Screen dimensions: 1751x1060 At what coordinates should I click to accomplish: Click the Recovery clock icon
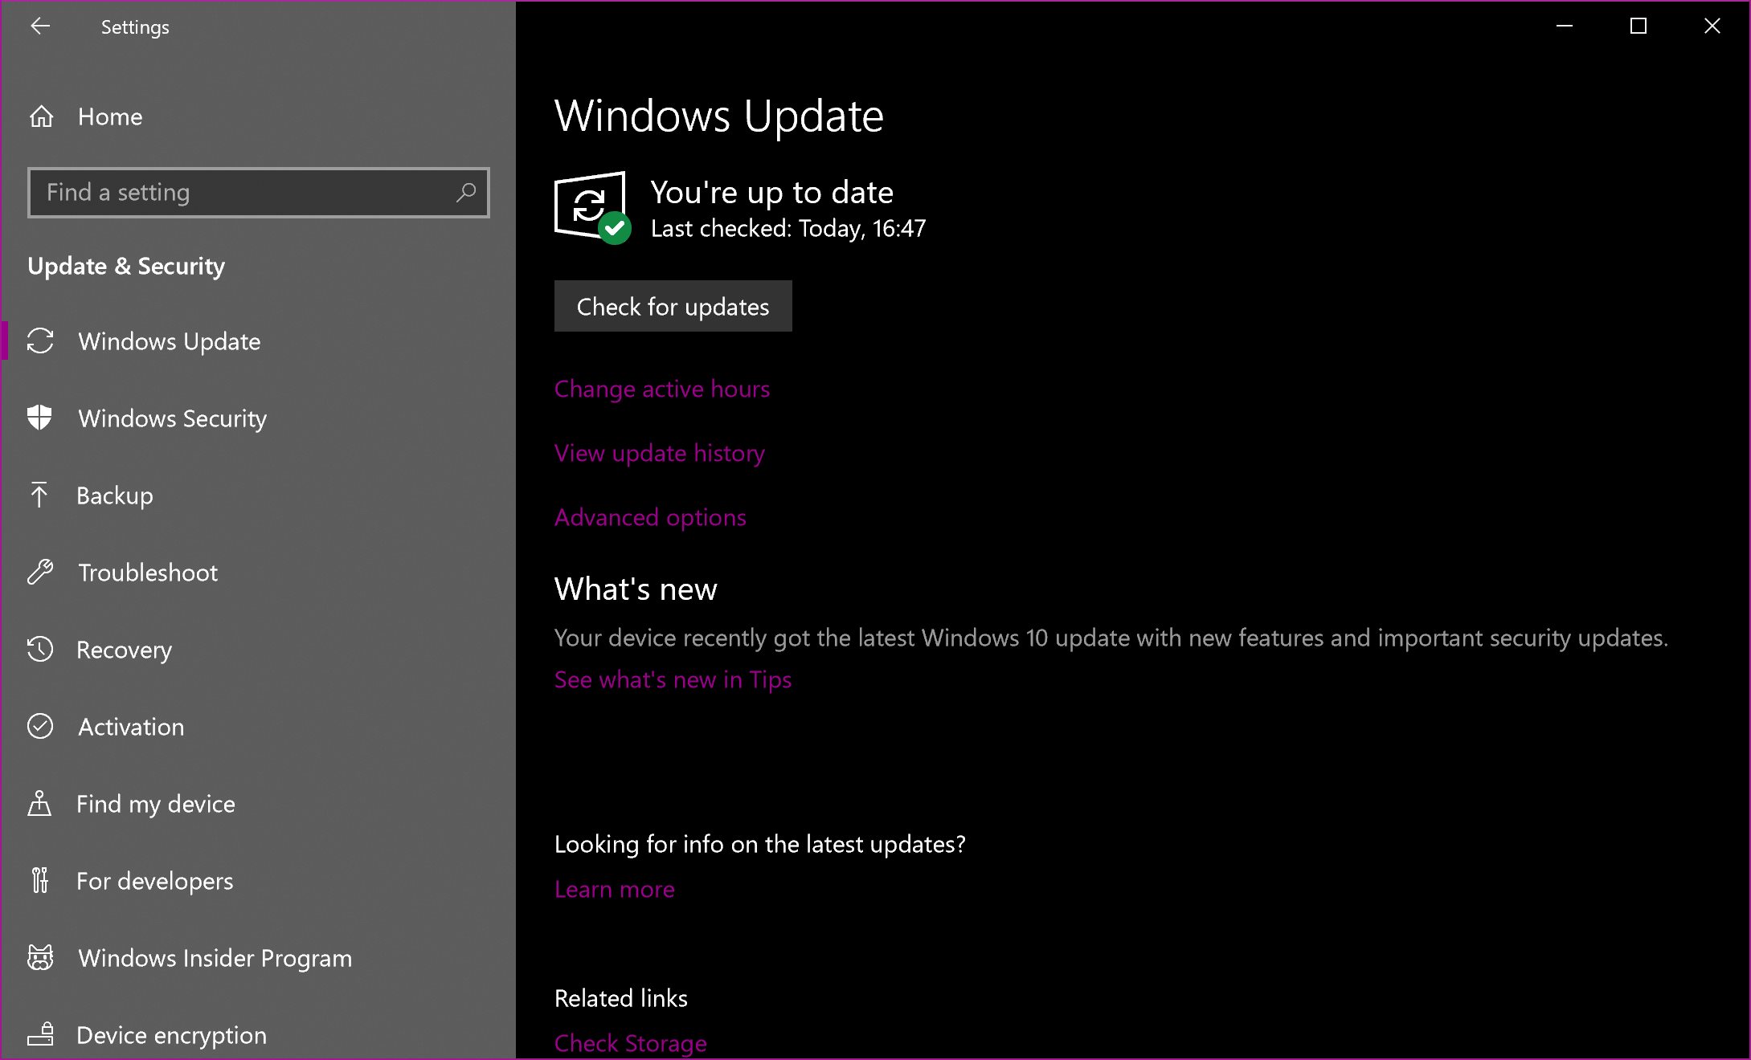point(40,649)
